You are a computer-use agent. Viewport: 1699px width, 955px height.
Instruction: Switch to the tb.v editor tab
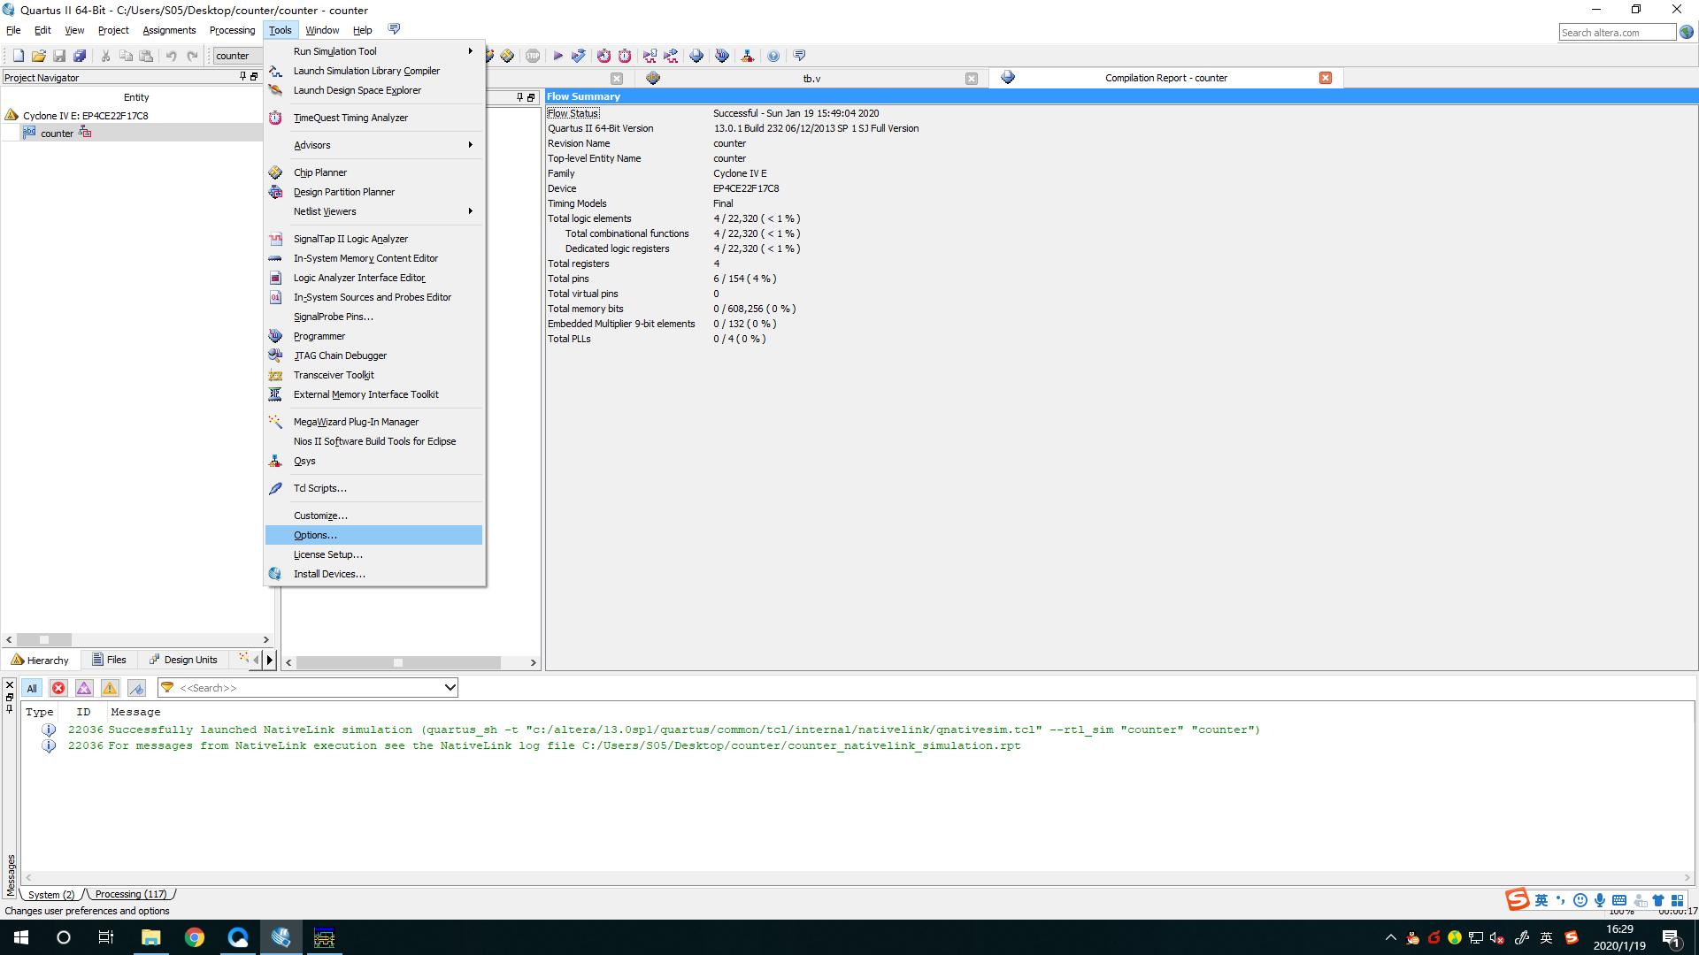[x=811, y=79]
